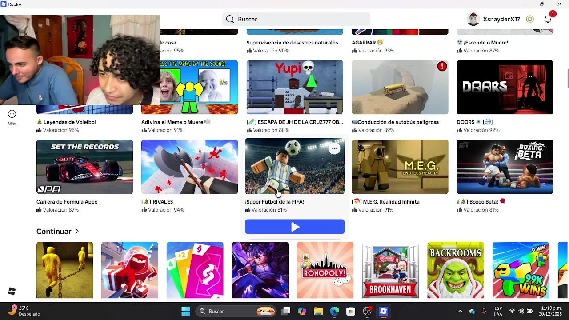
Task: Open M.E.G. Realidad Infinita thumbnail
Action: pyautogui.click(x=400, y=167)
